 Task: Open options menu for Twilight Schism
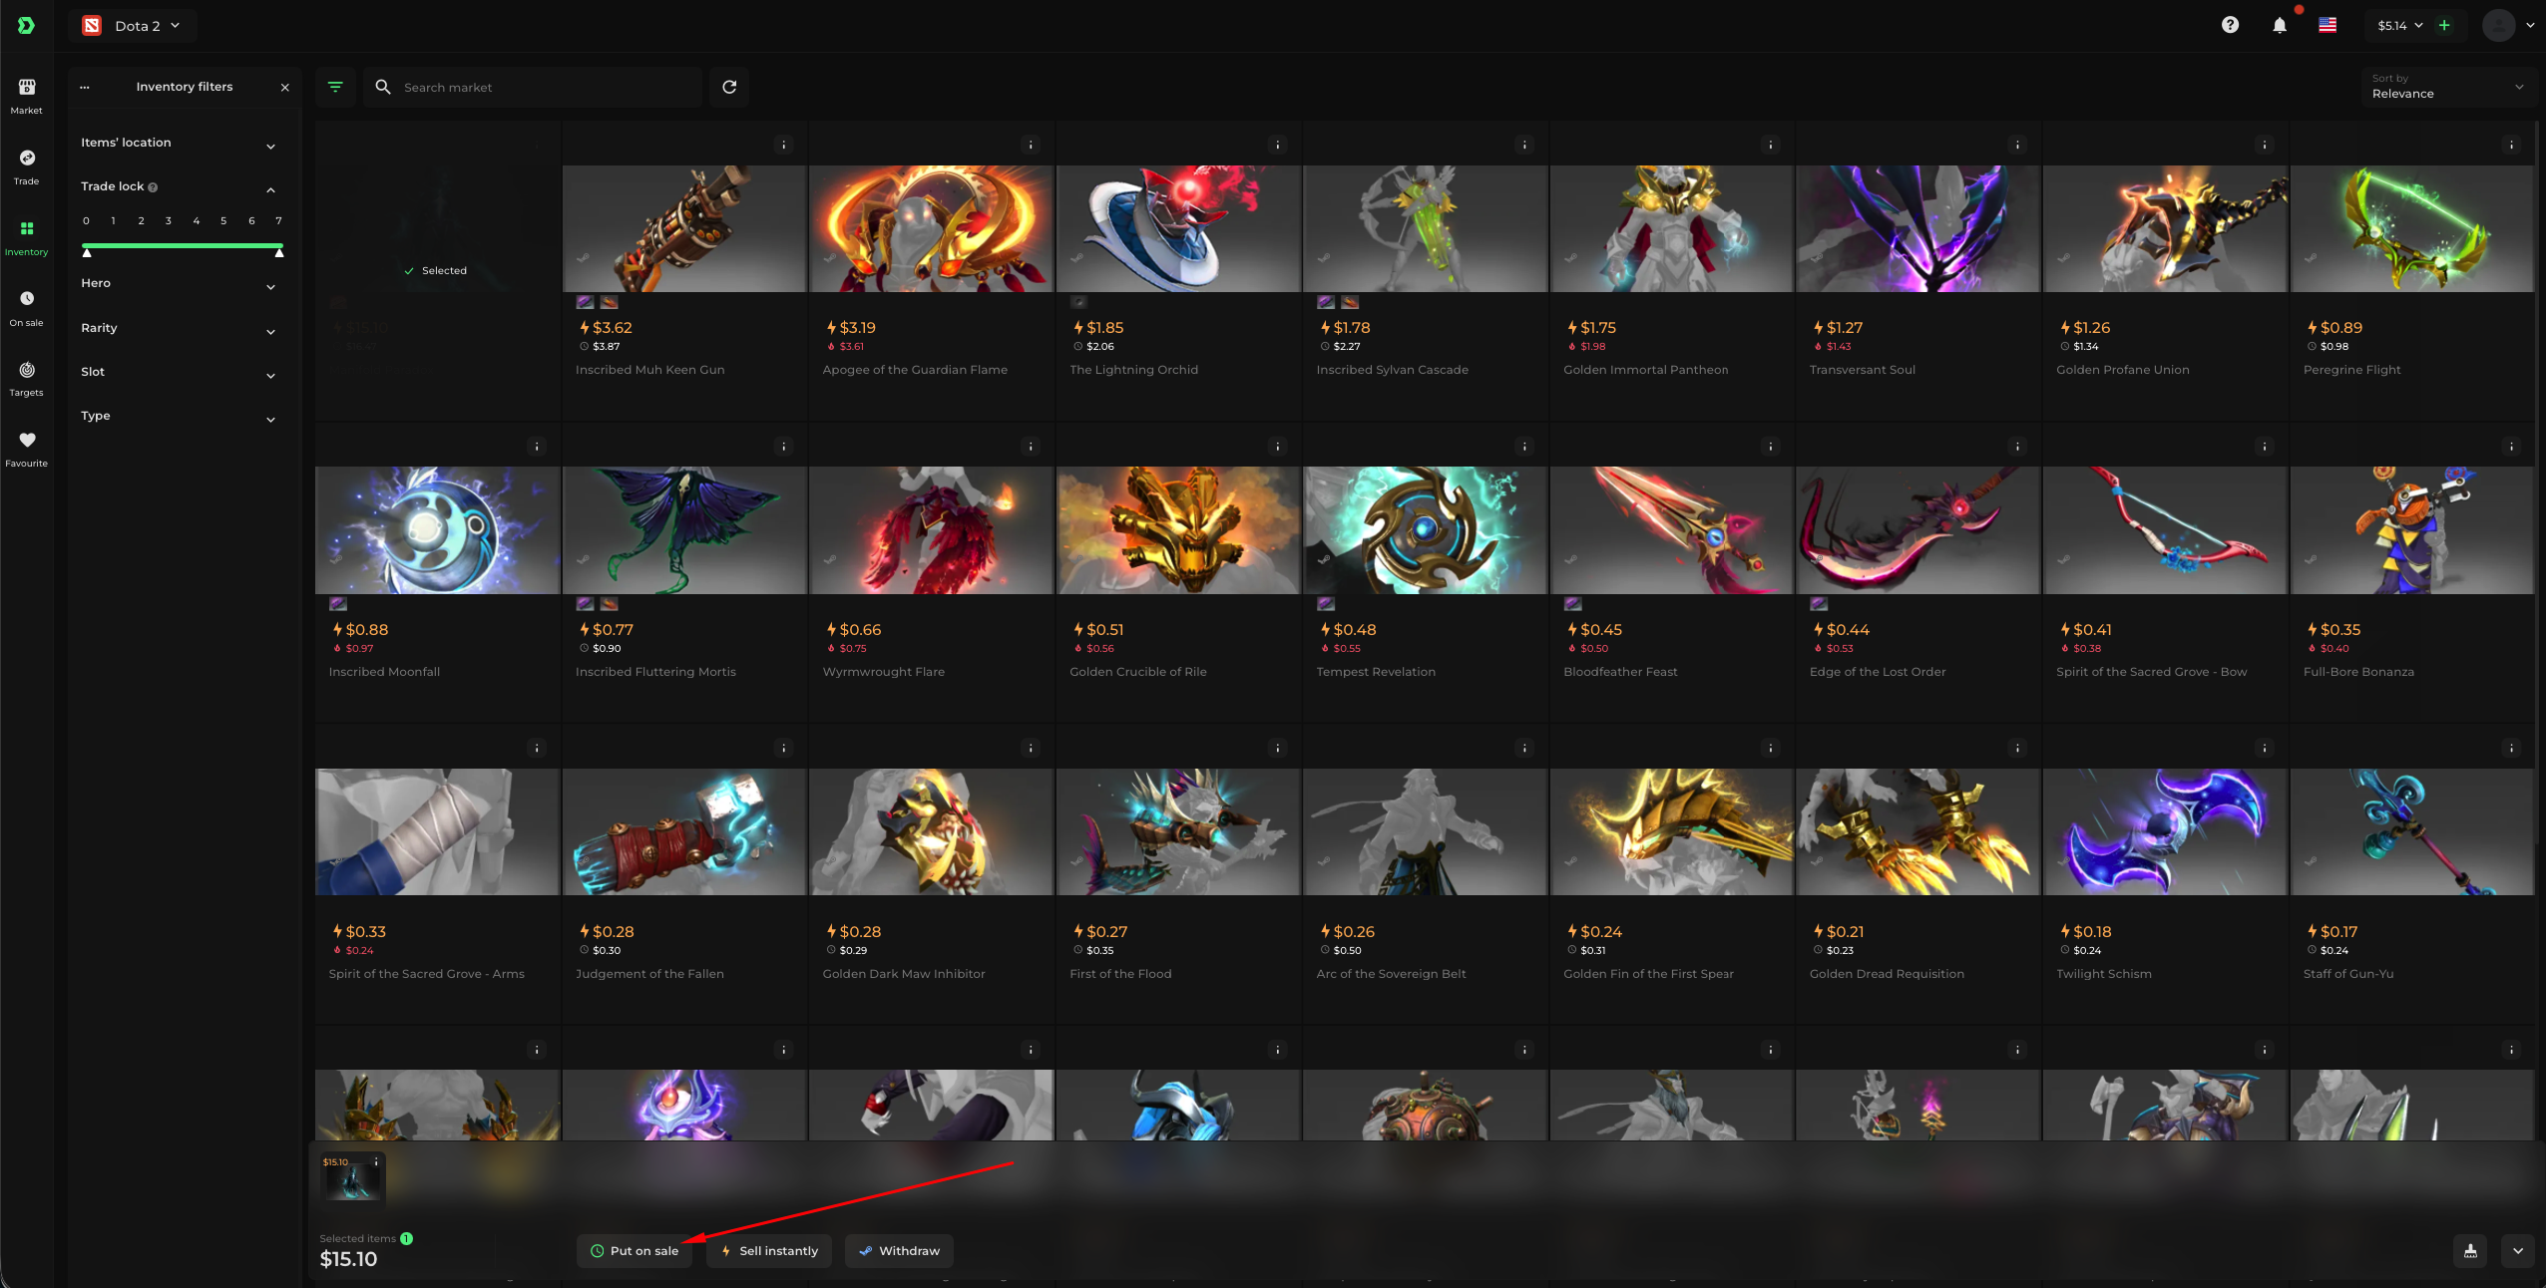click(2265, 748)
